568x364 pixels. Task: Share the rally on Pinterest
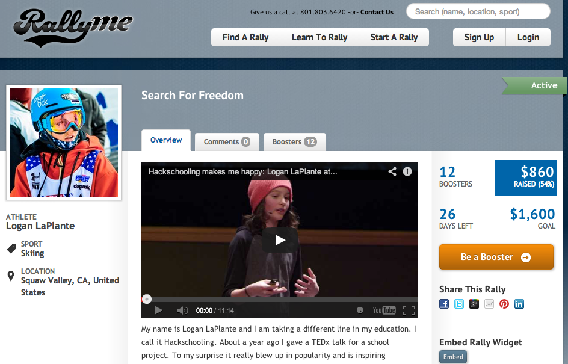(x=504, y=304)
